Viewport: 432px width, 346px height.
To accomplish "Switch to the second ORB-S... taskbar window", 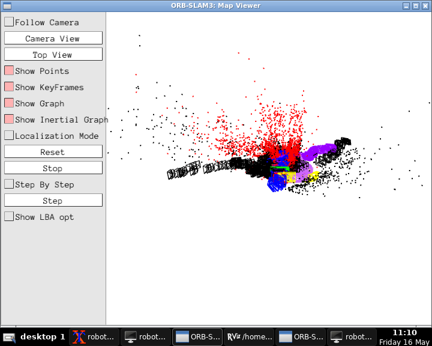I will (x=301, y=337).
